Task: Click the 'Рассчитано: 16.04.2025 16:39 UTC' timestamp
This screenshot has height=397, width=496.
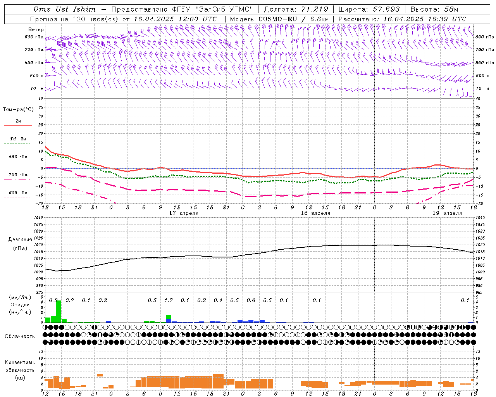Action: 402,19
